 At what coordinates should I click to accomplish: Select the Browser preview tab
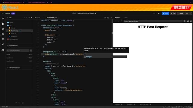click(x=117, y=18)
